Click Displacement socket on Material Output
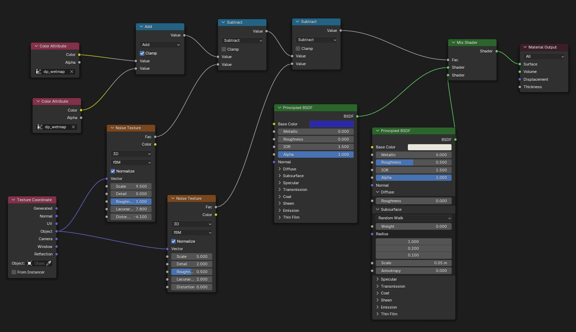Image resolution: width=576 pixels, height=332 pixels. [520, 79]
